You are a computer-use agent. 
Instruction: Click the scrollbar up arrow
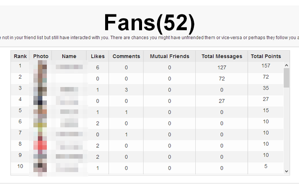click(x=286, y=65)
